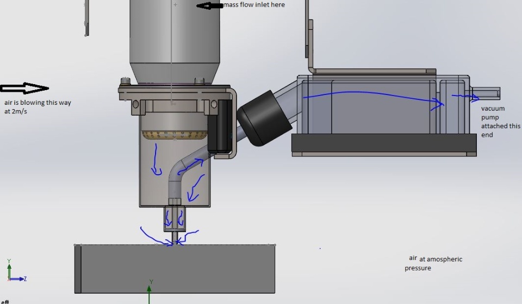Select the conical taper of the cylinder
This screenshot has width=522, height=304.
(175, 73)
